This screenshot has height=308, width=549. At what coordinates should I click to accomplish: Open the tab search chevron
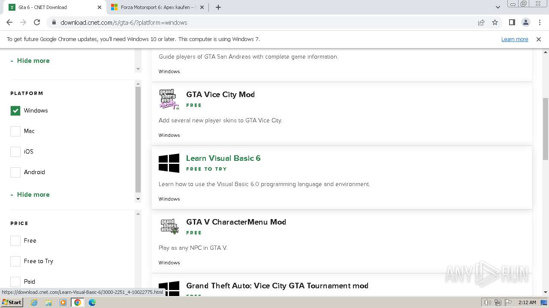(x=498, y=7)
